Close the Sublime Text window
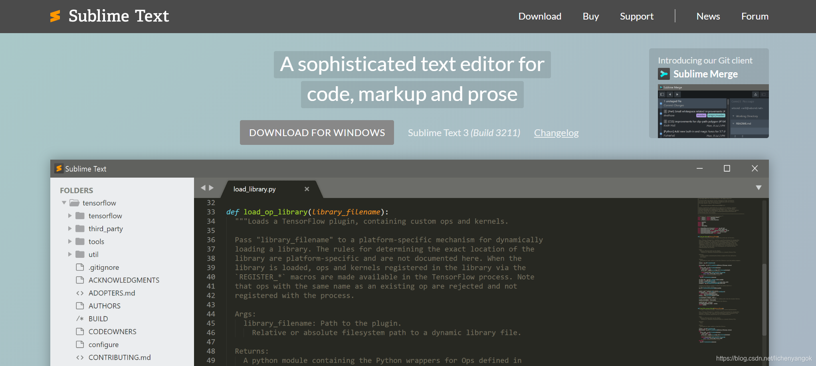The image size is (816, 366). pos(755,168)
